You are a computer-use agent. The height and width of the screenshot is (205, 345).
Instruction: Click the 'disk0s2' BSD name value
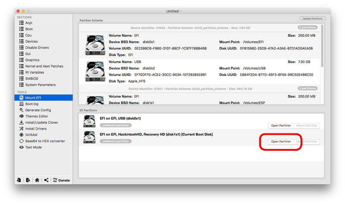tap(148, 68)
